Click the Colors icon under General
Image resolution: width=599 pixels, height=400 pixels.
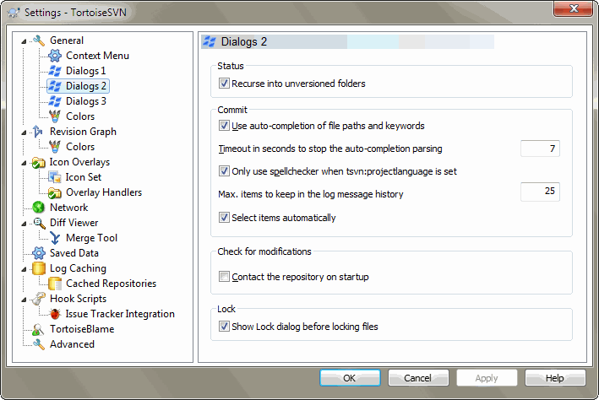click(x=55, y=116)
